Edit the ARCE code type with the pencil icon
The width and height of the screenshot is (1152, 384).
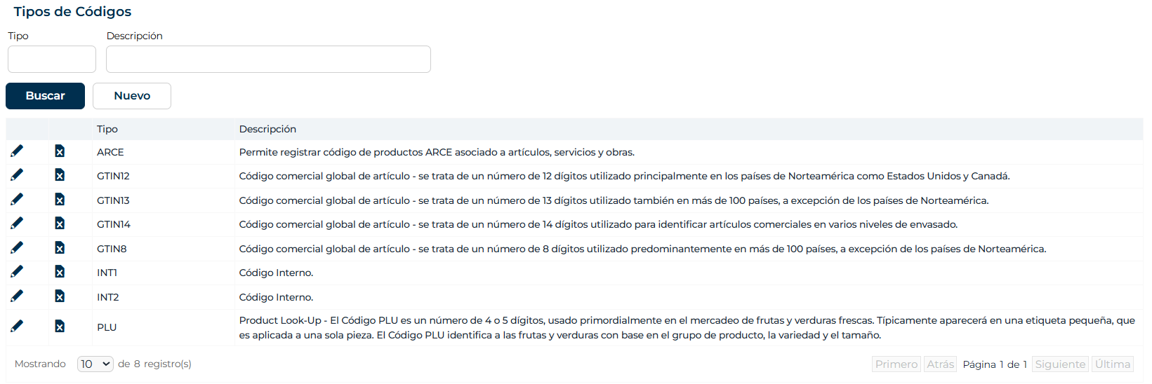click(17, 151)
